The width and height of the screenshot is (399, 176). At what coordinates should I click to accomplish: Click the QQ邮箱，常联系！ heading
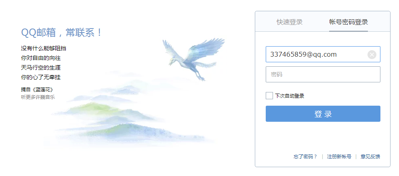point(61,33)
